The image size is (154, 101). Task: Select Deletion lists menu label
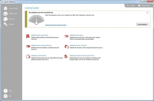tap(13, 14)
